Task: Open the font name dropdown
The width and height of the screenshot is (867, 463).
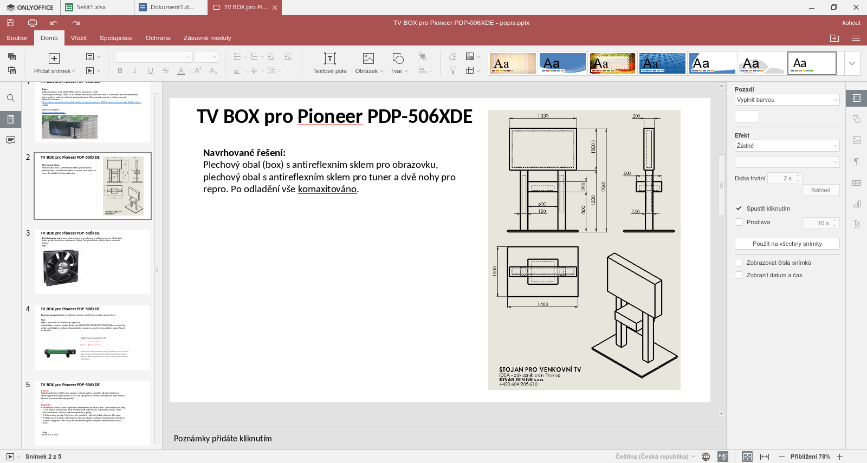Action: [x=153, y=57]
